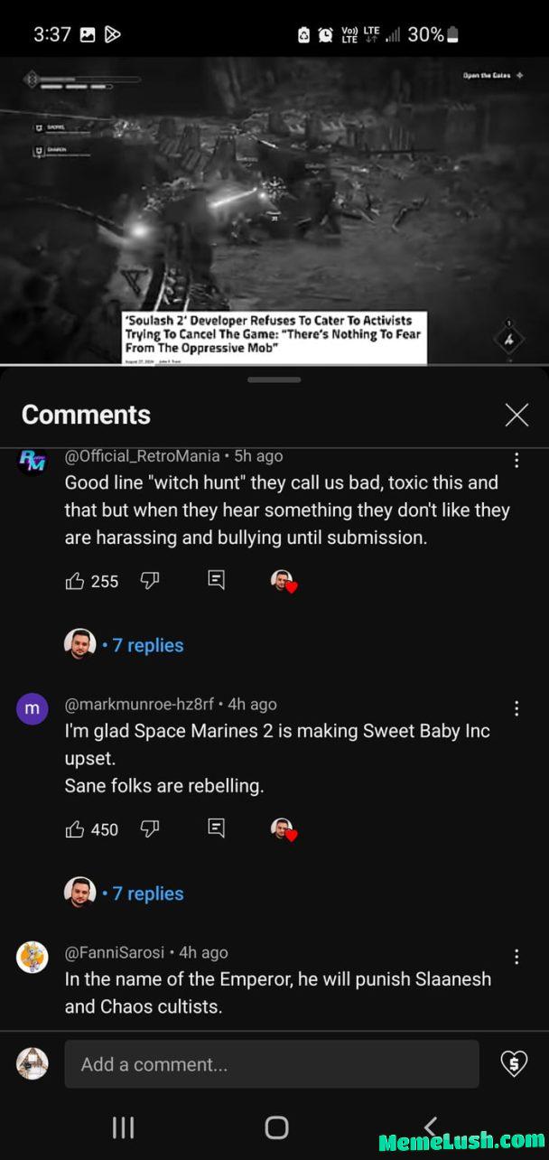Like the @Official_RetroMania comment
This screenshot has height=1160, width=549.
[x=75, y=581]
